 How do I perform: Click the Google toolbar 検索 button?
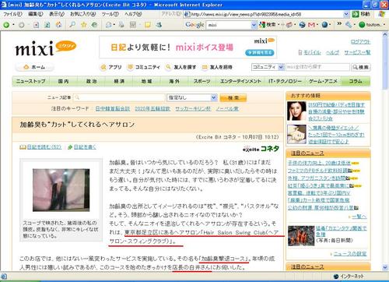[x=268, y=25]
